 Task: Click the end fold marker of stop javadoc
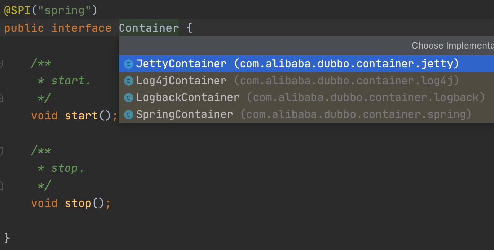pos(1,186)
